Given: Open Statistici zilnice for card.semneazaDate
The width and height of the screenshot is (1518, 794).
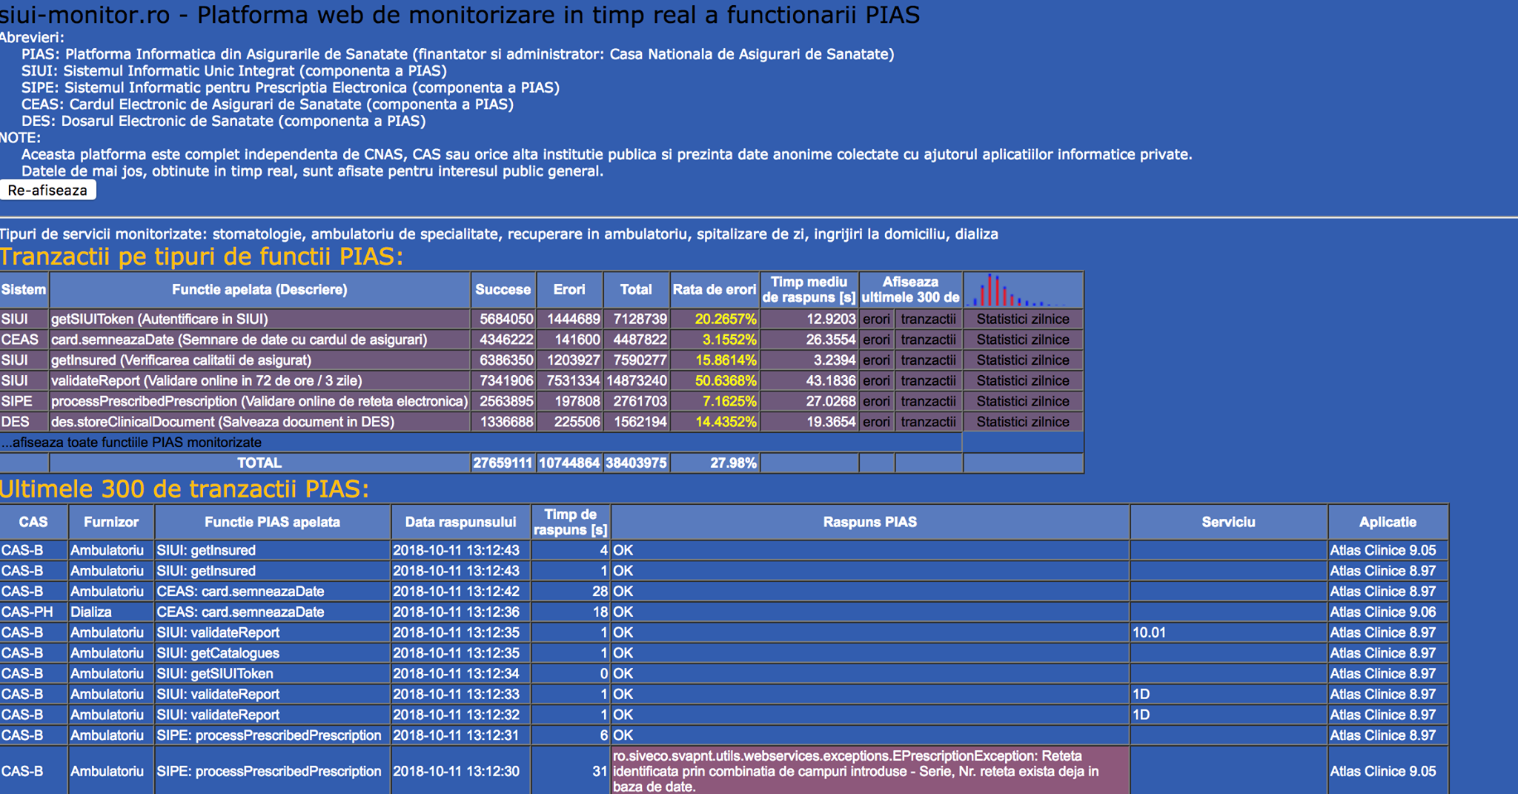Looking at the screenshot, I should click(1023, 340).
